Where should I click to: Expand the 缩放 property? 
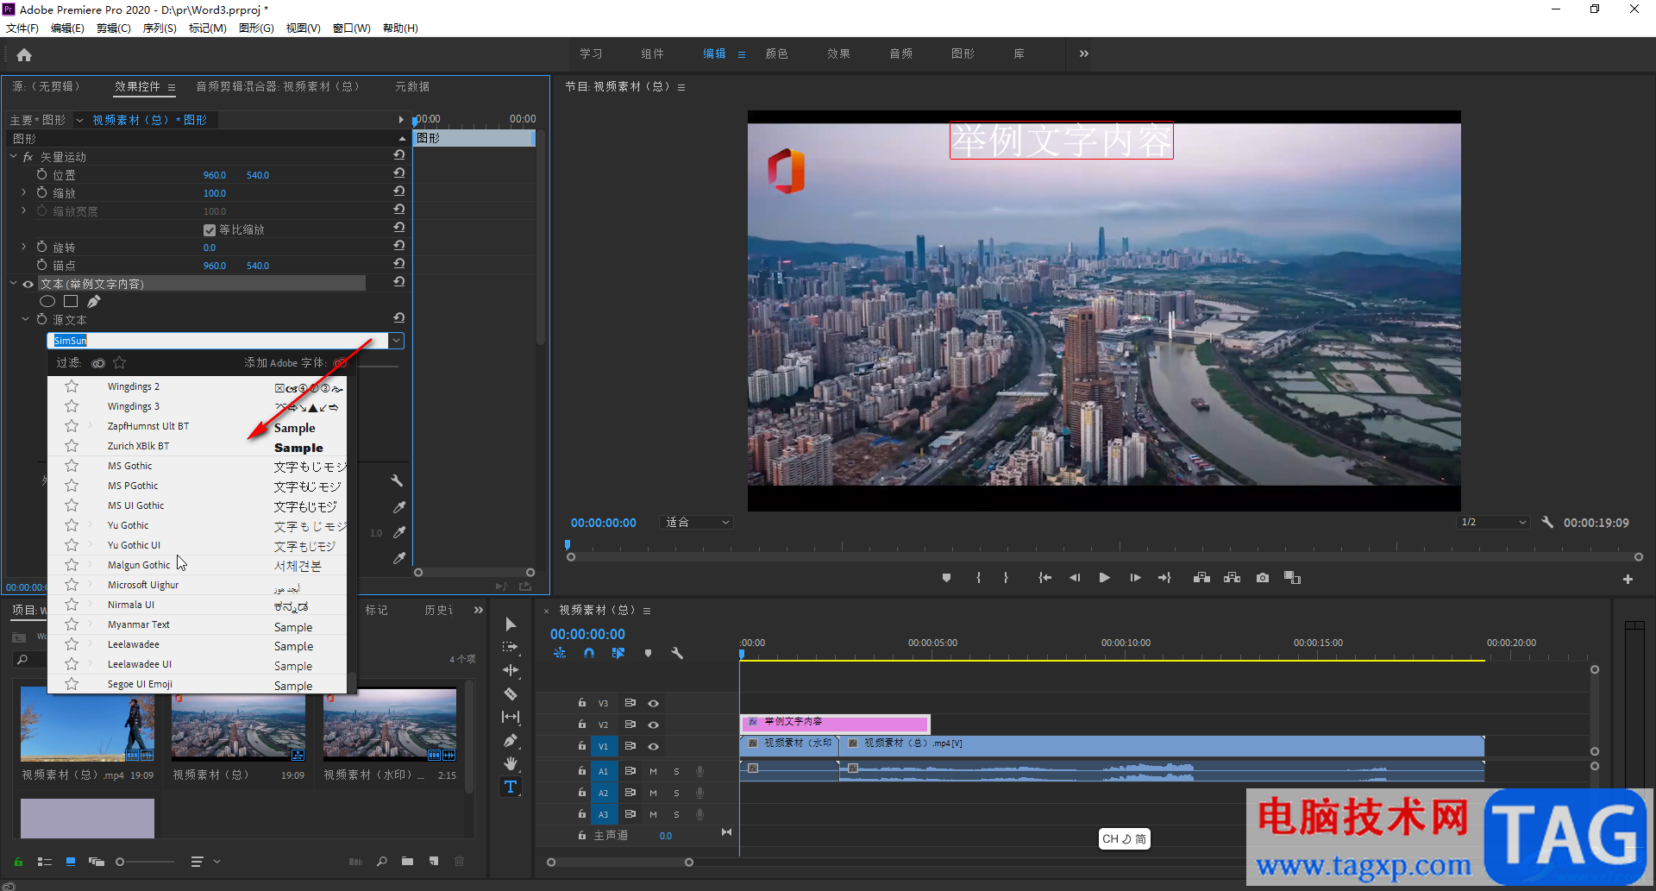coord(24,192)
